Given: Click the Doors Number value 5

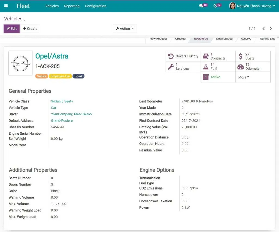Looking at the screenshot, I should (52, 184).
